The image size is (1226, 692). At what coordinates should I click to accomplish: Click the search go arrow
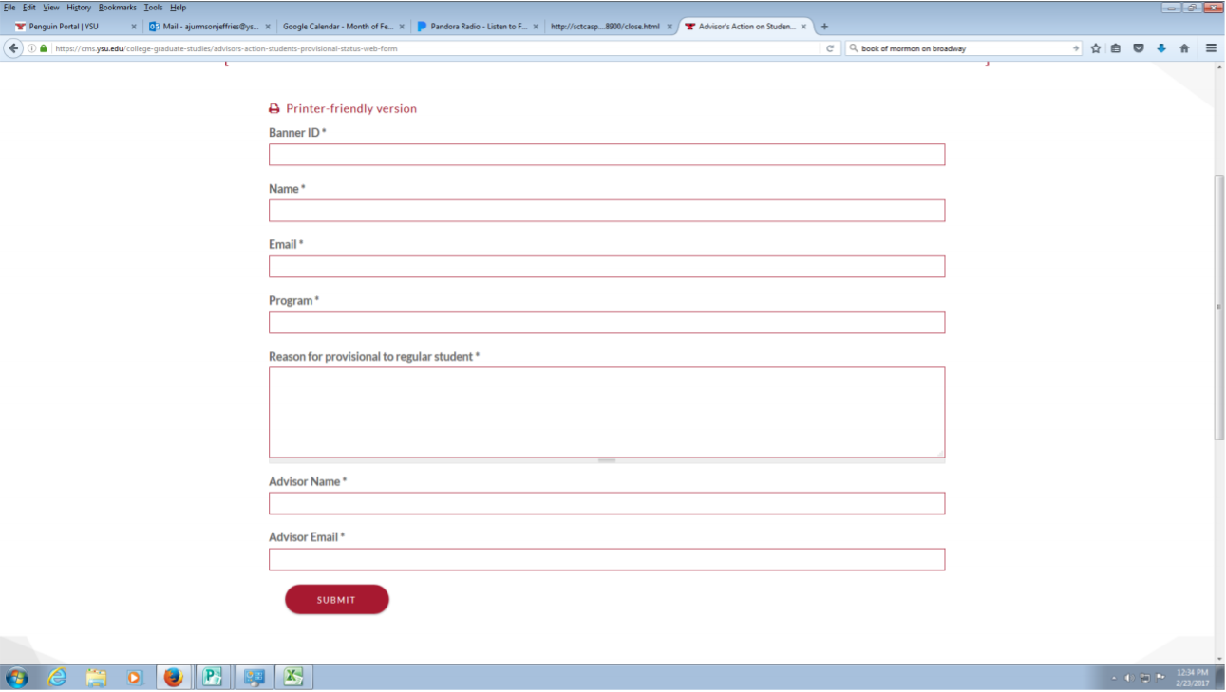(1076, 48)
